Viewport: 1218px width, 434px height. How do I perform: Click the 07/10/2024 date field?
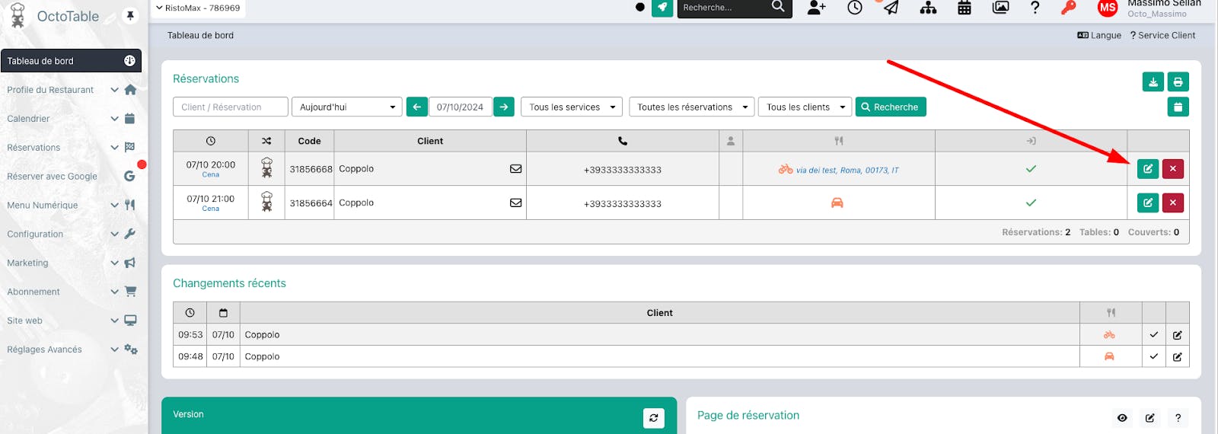(x=461, y=107)
